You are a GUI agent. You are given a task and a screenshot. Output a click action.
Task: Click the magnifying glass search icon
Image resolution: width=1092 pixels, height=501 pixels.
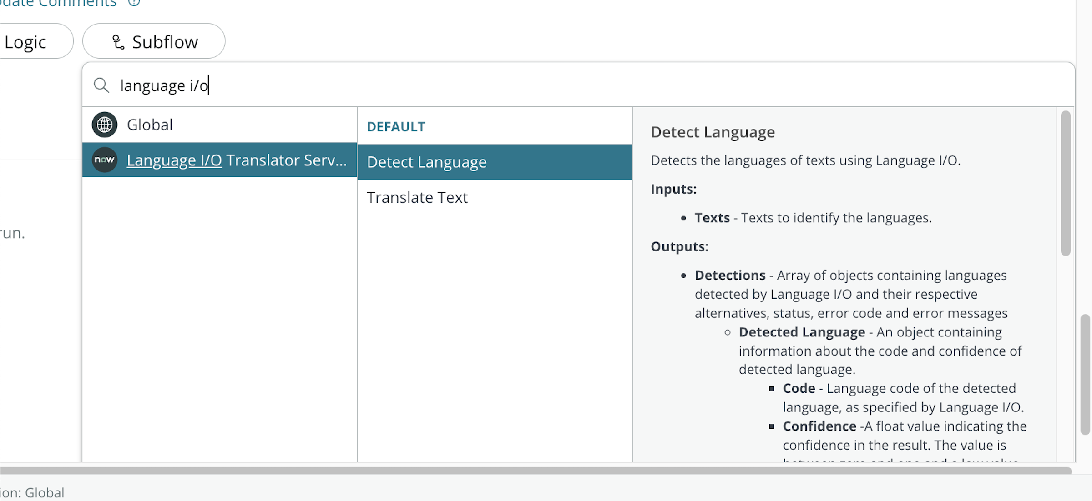click(101, 85)
